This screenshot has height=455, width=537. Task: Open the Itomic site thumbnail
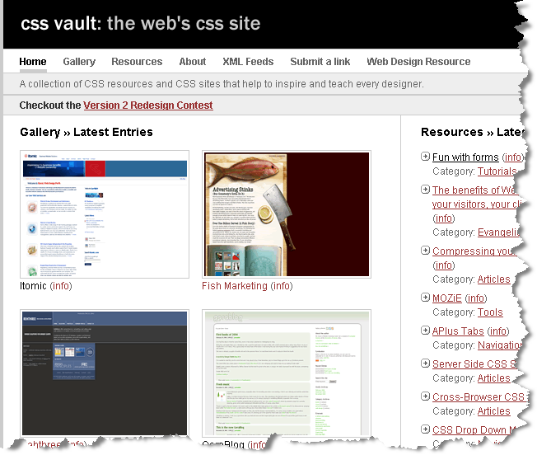(105, 214)
